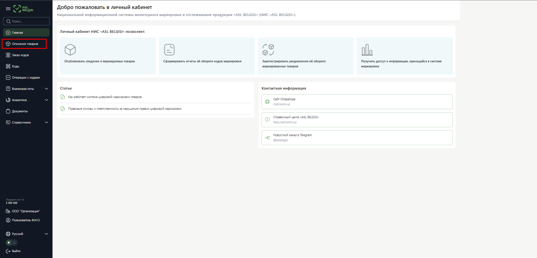Open Операции с кодами

tap(26, 77)
